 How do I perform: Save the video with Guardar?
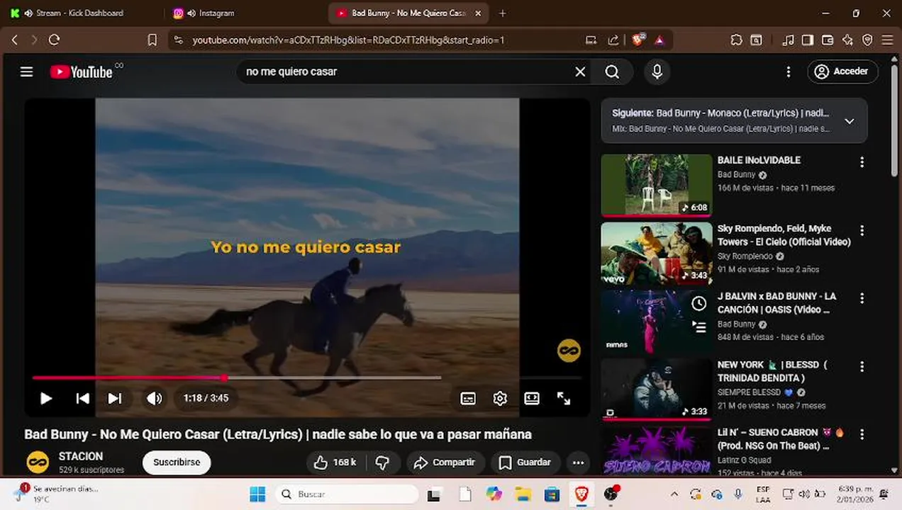[x=525, y=463]
